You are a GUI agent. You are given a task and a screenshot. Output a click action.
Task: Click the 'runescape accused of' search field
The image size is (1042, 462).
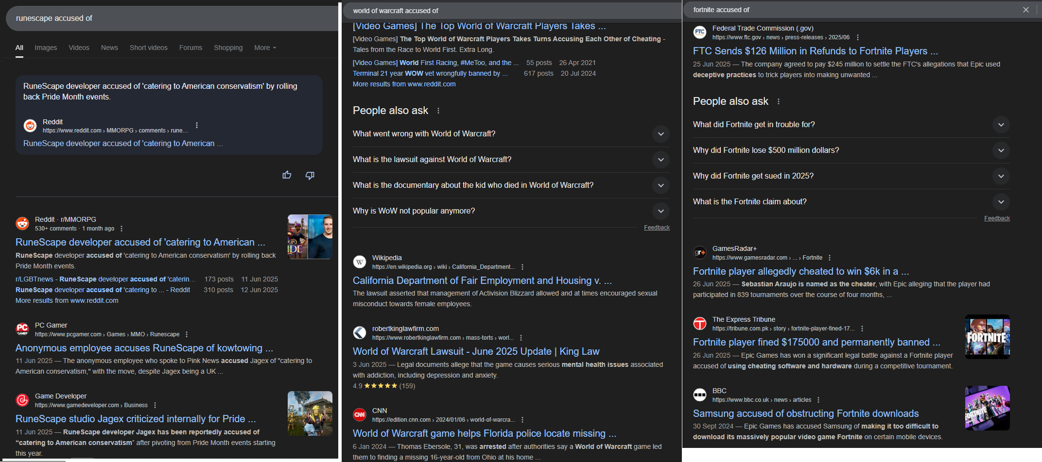(x=172, y=18)
